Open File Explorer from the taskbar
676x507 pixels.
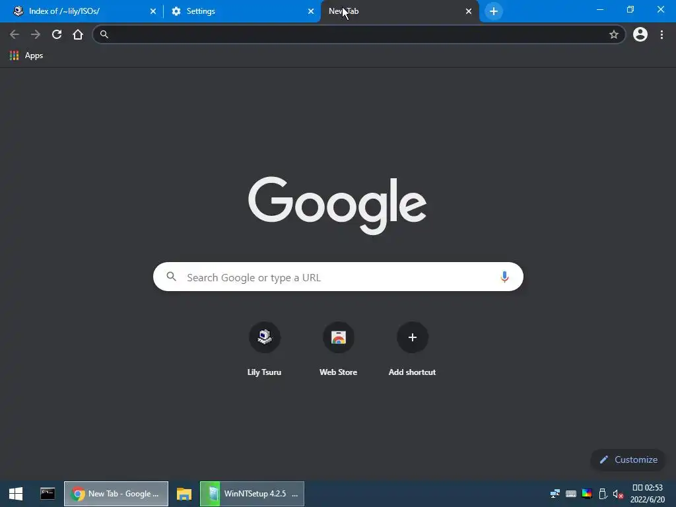184,494
